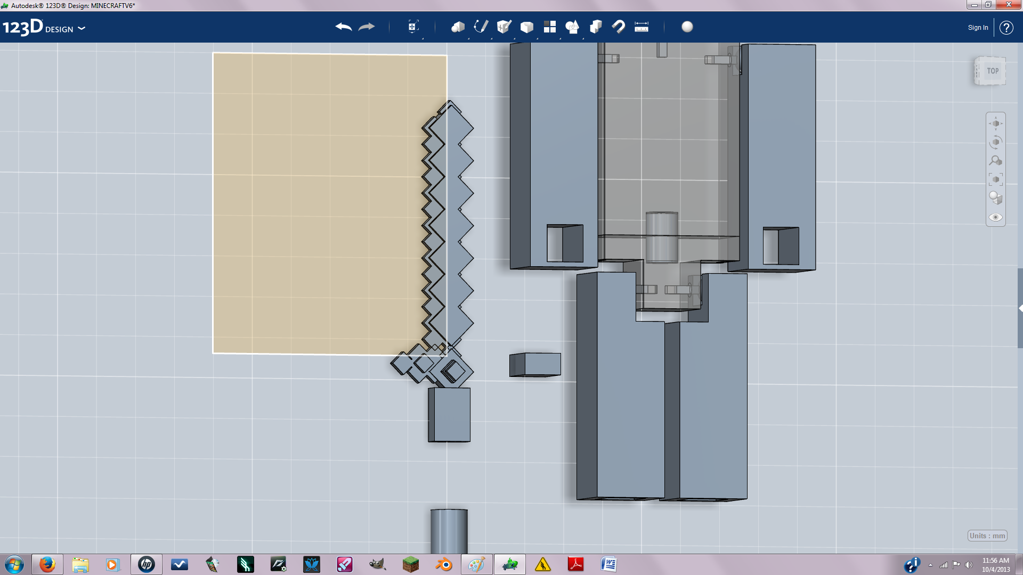The height and width of the screenshot is (575, 1023).
Task: Open Firefox from the taskbar
Action: coord(47,564)
